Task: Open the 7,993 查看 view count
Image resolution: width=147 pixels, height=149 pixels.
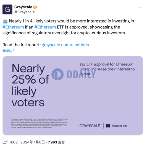Action: [x=56, y=142]
